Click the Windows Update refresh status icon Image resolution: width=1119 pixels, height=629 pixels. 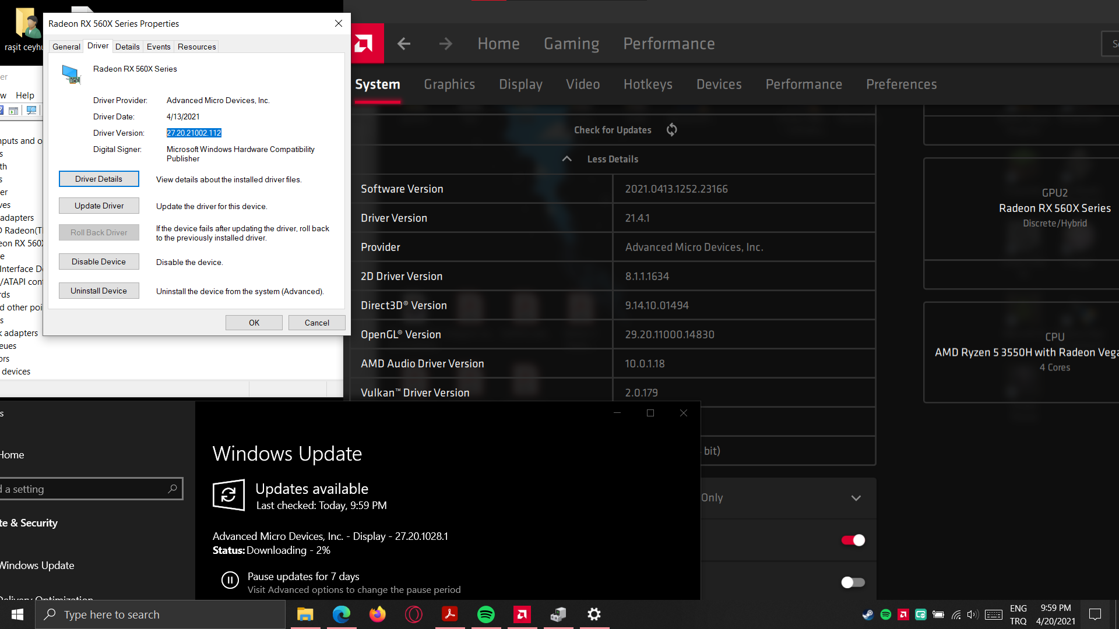(228, 495)
